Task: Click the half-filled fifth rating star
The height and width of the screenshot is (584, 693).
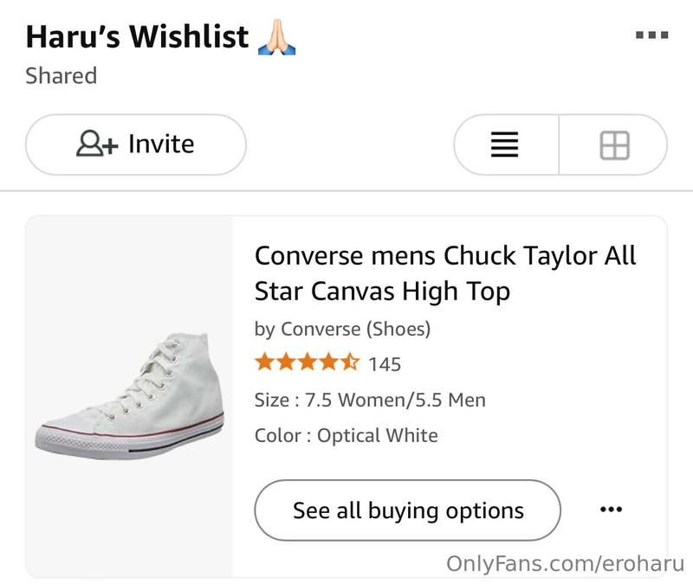Action: click(350, 363)
